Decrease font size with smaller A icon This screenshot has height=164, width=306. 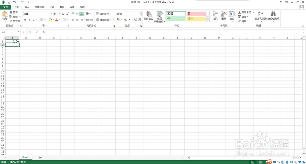coord(67,14)
